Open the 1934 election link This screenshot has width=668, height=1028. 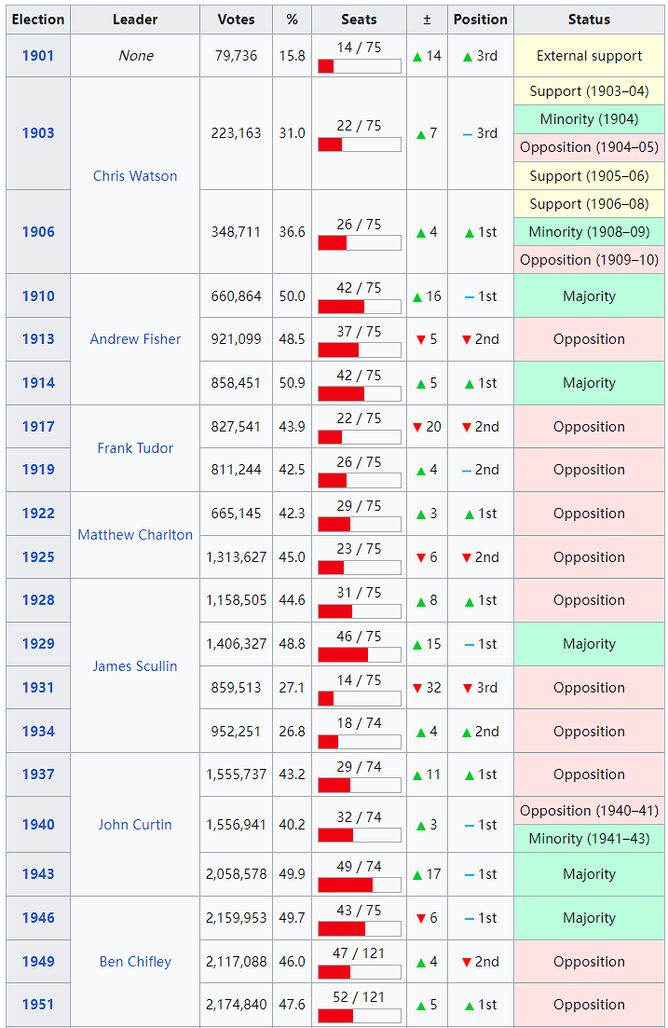(x=38, y=732)
